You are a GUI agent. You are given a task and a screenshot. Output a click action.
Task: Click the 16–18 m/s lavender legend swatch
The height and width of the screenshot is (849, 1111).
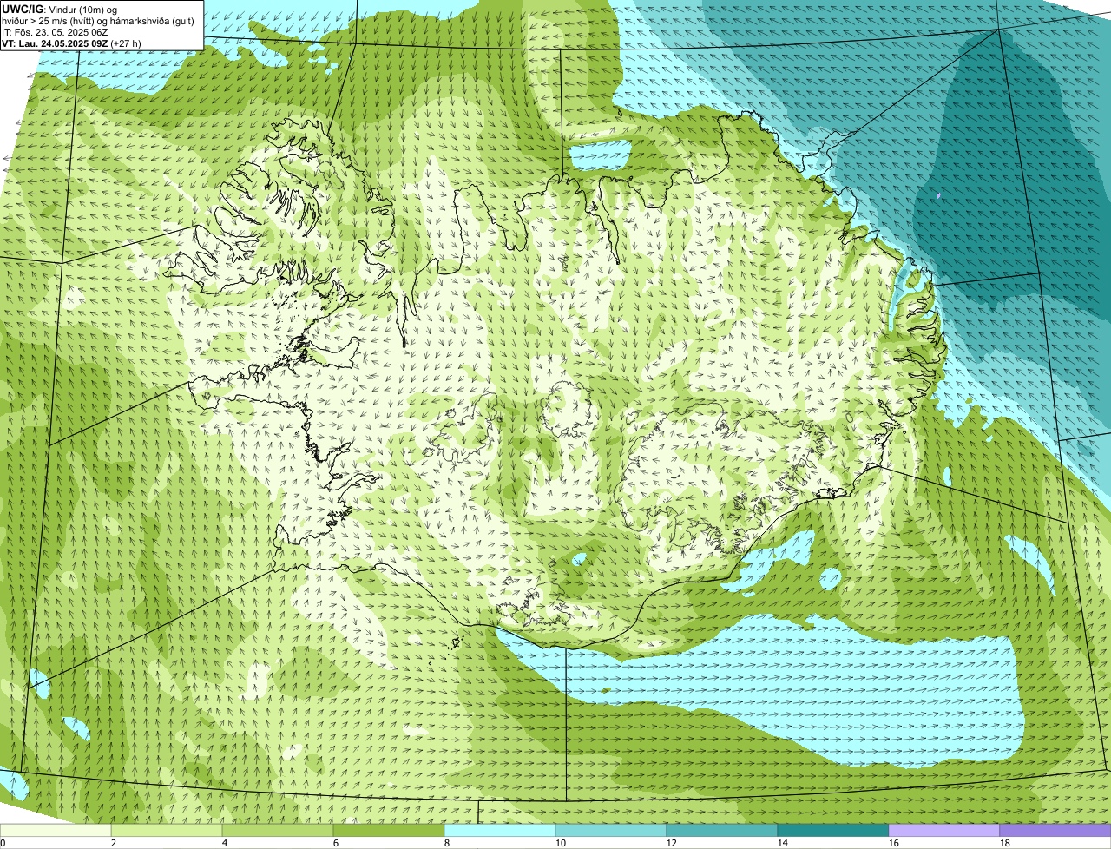[x=944, y=831]
